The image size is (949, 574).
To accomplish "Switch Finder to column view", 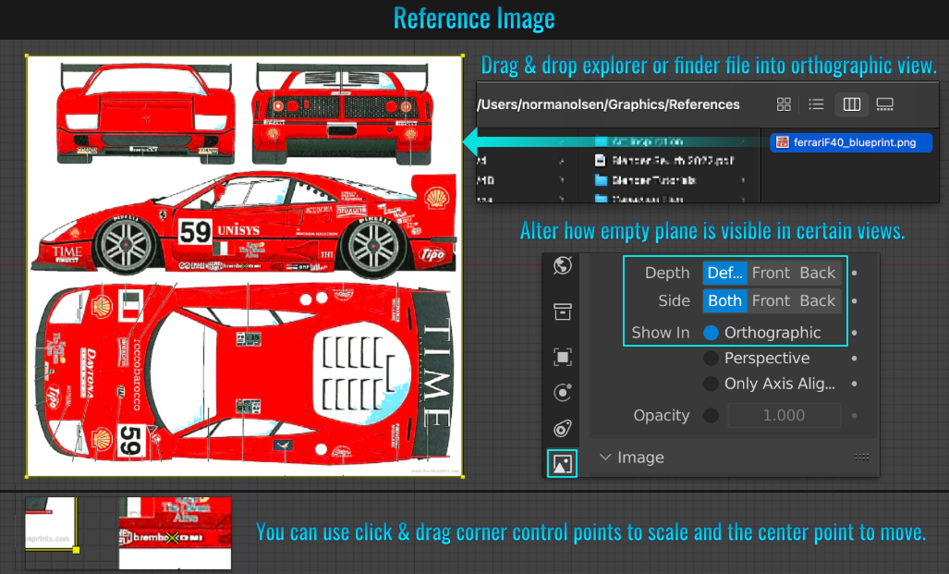I will [x=852, y=104].
